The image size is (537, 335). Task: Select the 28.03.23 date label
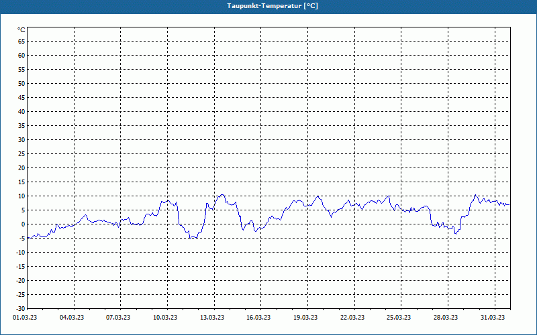pos(446,317)
